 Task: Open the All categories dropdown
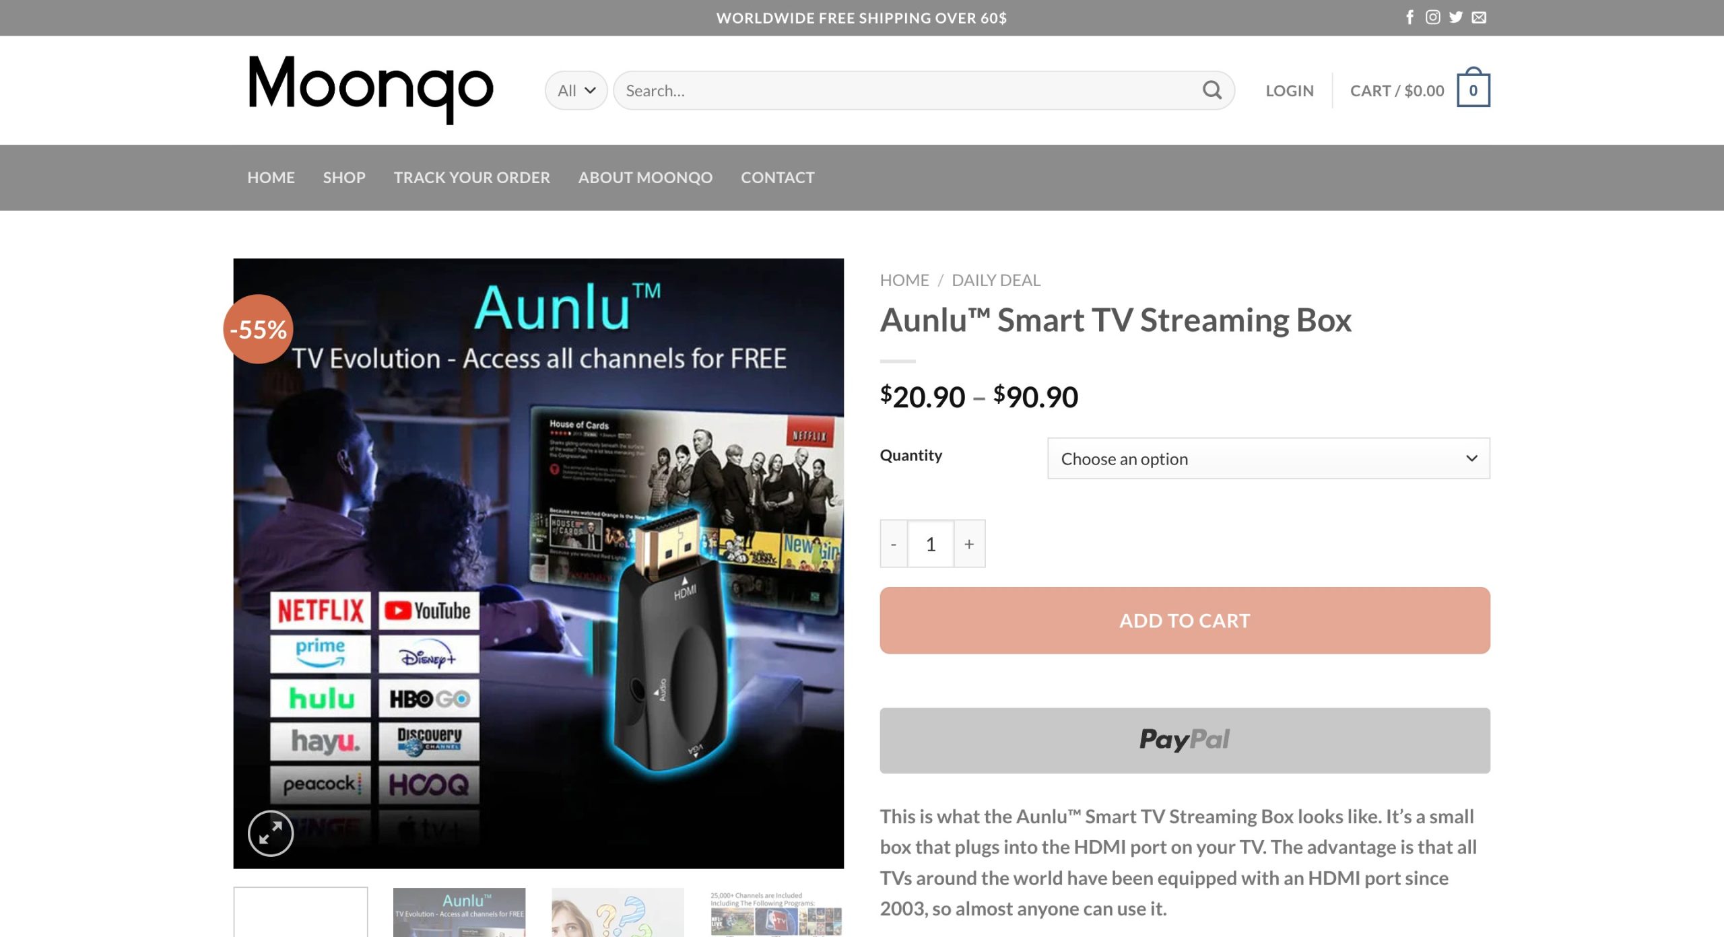[x=576, y=90]
